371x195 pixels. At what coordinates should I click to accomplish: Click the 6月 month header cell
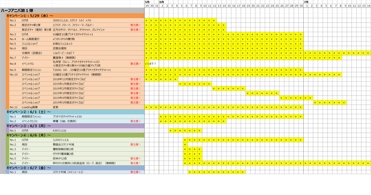click(x=162, y=2)
